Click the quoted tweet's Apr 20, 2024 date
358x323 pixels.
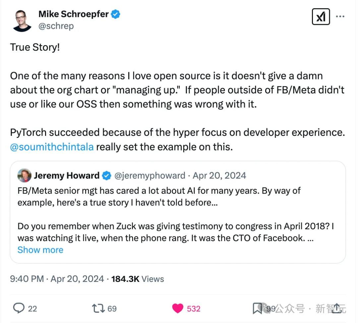point(219,176)
